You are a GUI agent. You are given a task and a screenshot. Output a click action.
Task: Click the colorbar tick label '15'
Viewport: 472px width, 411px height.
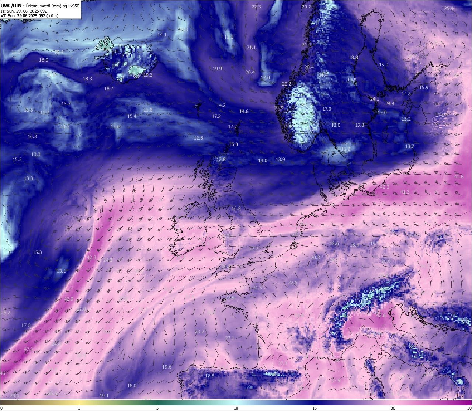click(315, 408)
